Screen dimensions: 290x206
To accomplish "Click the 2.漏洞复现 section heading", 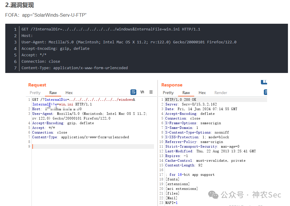I will 19,5.
